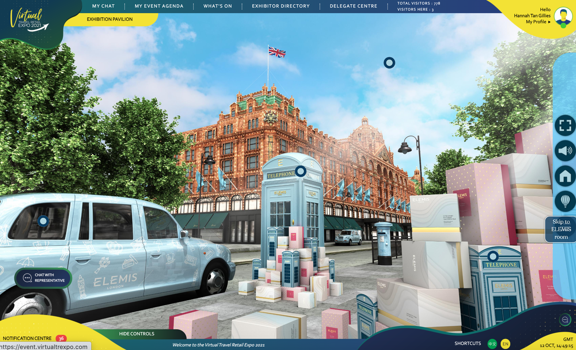Click hotspot on right telephone box
Image resolution: width=576 pixels, height=350 pixels.
point(493,257)
